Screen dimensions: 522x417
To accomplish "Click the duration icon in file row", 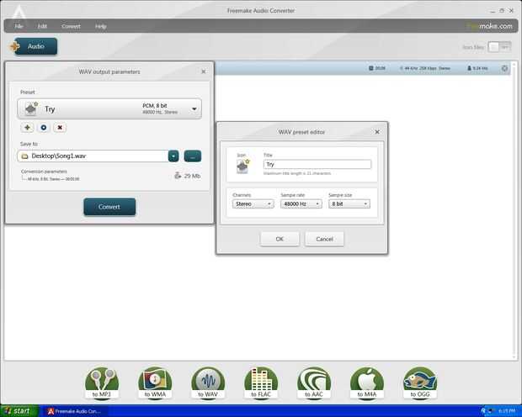I will pyautogui.click(x=370, y=68).
